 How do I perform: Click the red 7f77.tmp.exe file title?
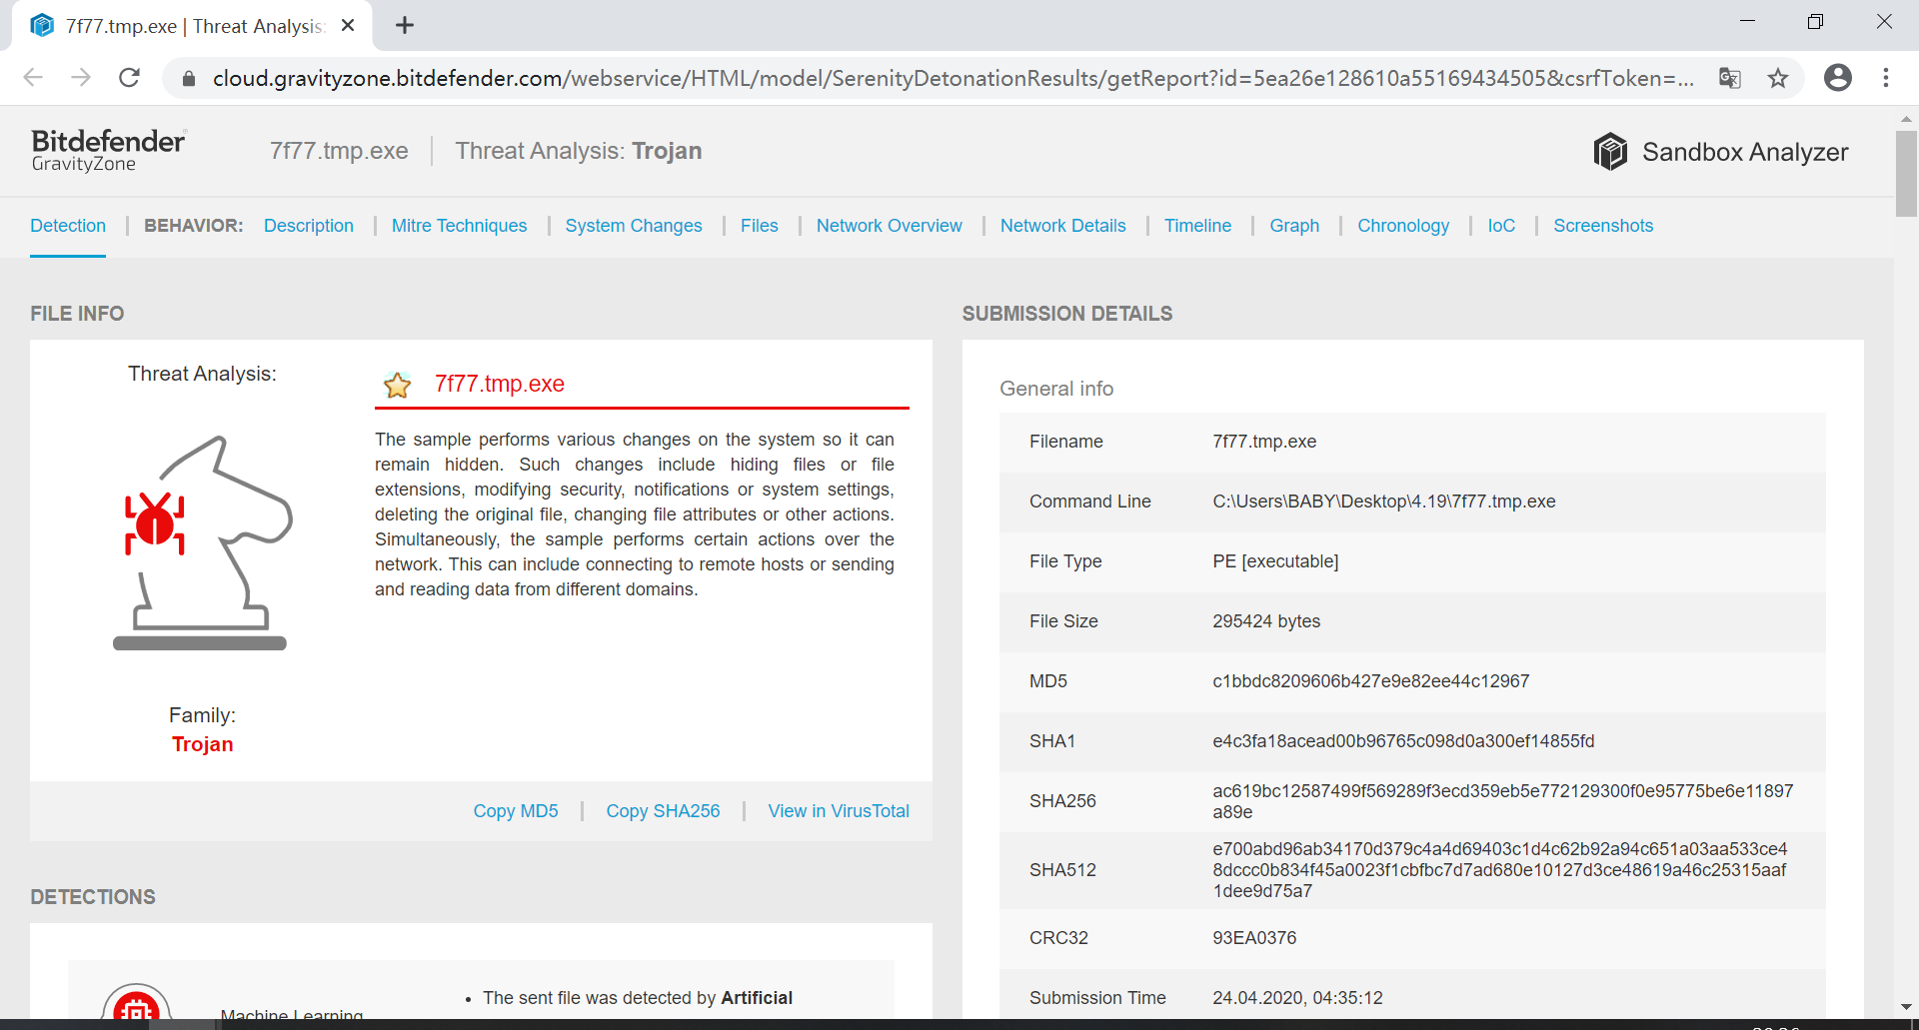[500, 384]
